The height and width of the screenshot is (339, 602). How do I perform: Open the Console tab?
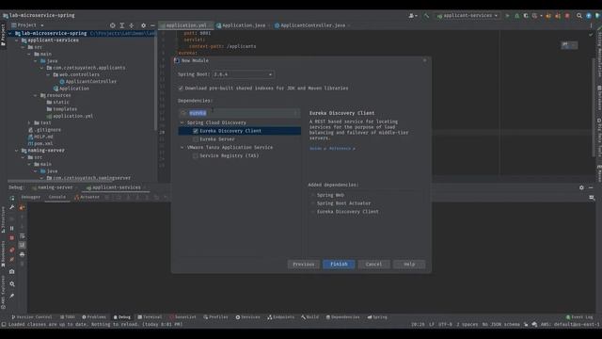56,197
